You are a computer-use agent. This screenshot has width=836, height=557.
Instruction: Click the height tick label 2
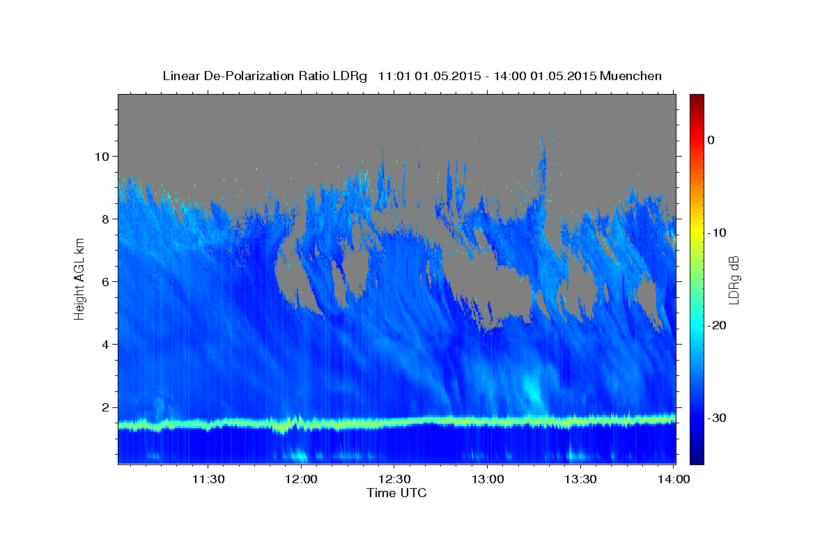pyautogui.click(x=107, y=407)
